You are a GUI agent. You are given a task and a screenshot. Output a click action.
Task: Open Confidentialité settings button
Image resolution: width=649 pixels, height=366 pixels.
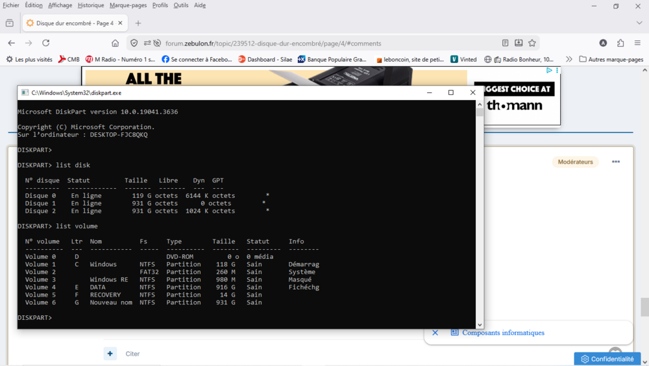607,359
